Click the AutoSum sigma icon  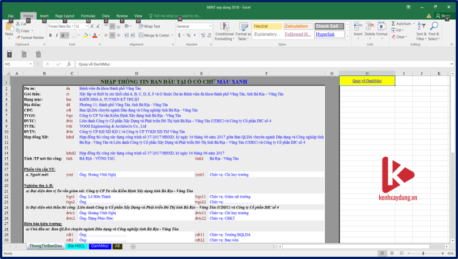tap(392, 24)
